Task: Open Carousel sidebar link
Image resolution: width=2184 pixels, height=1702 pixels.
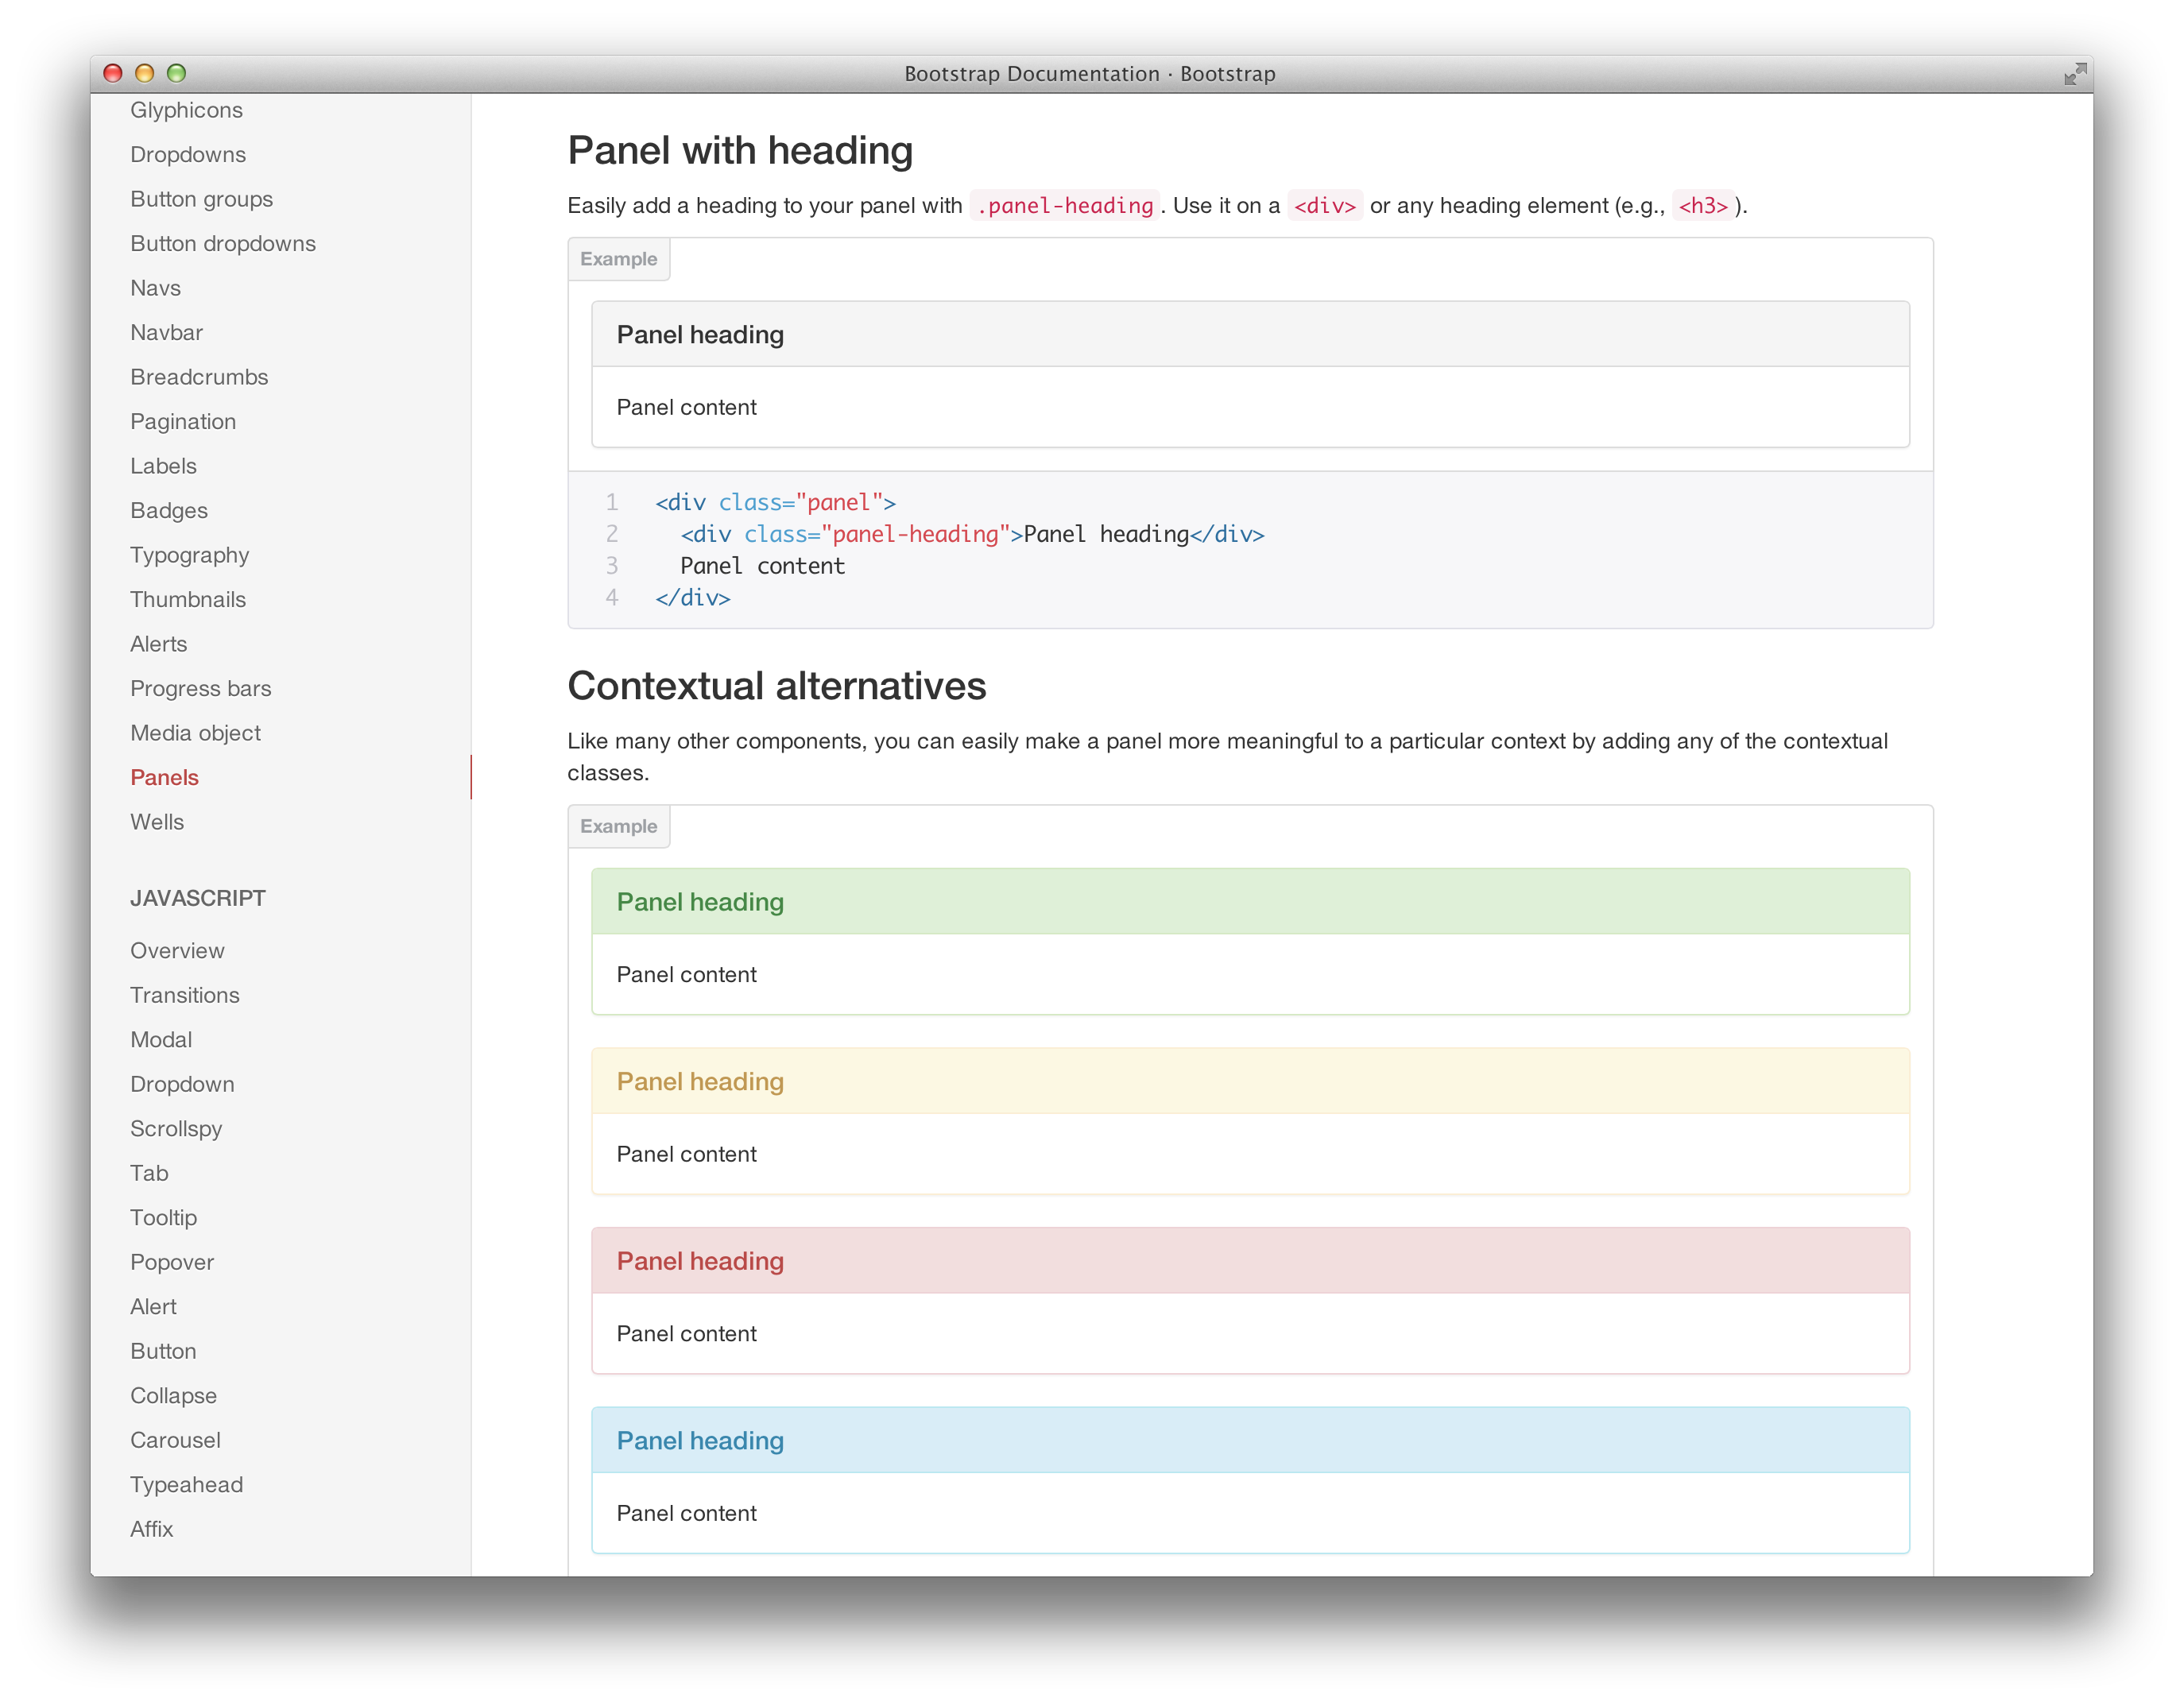Action: pos(175,1440)
